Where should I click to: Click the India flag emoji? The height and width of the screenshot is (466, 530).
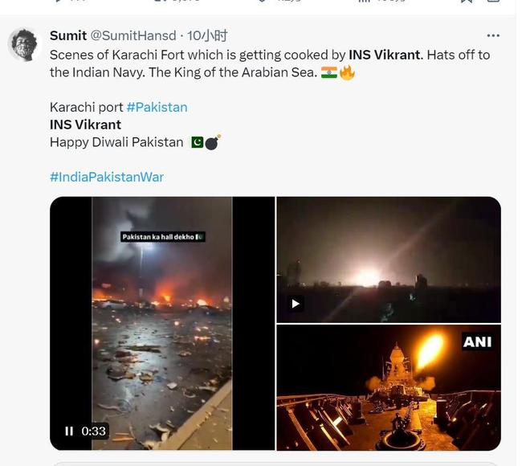tap(329, 72)
